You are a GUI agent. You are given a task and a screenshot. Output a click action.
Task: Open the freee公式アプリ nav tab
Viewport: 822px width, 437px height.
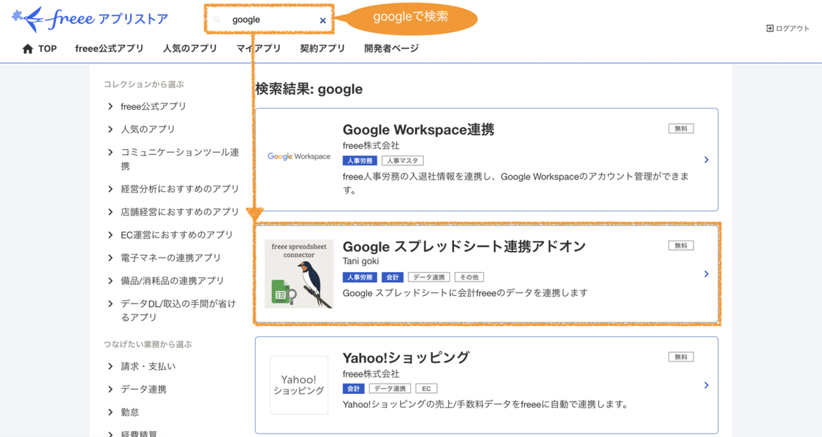click(x=110, y=49)
